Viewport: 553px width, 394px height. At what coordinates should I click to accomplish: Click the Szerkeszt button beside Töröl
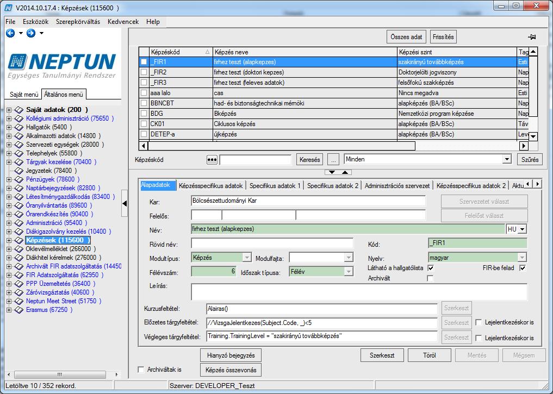[382, 355]
